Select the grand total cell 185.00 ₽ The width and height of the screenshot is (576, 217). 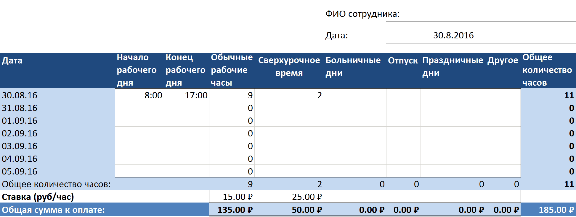548,210
